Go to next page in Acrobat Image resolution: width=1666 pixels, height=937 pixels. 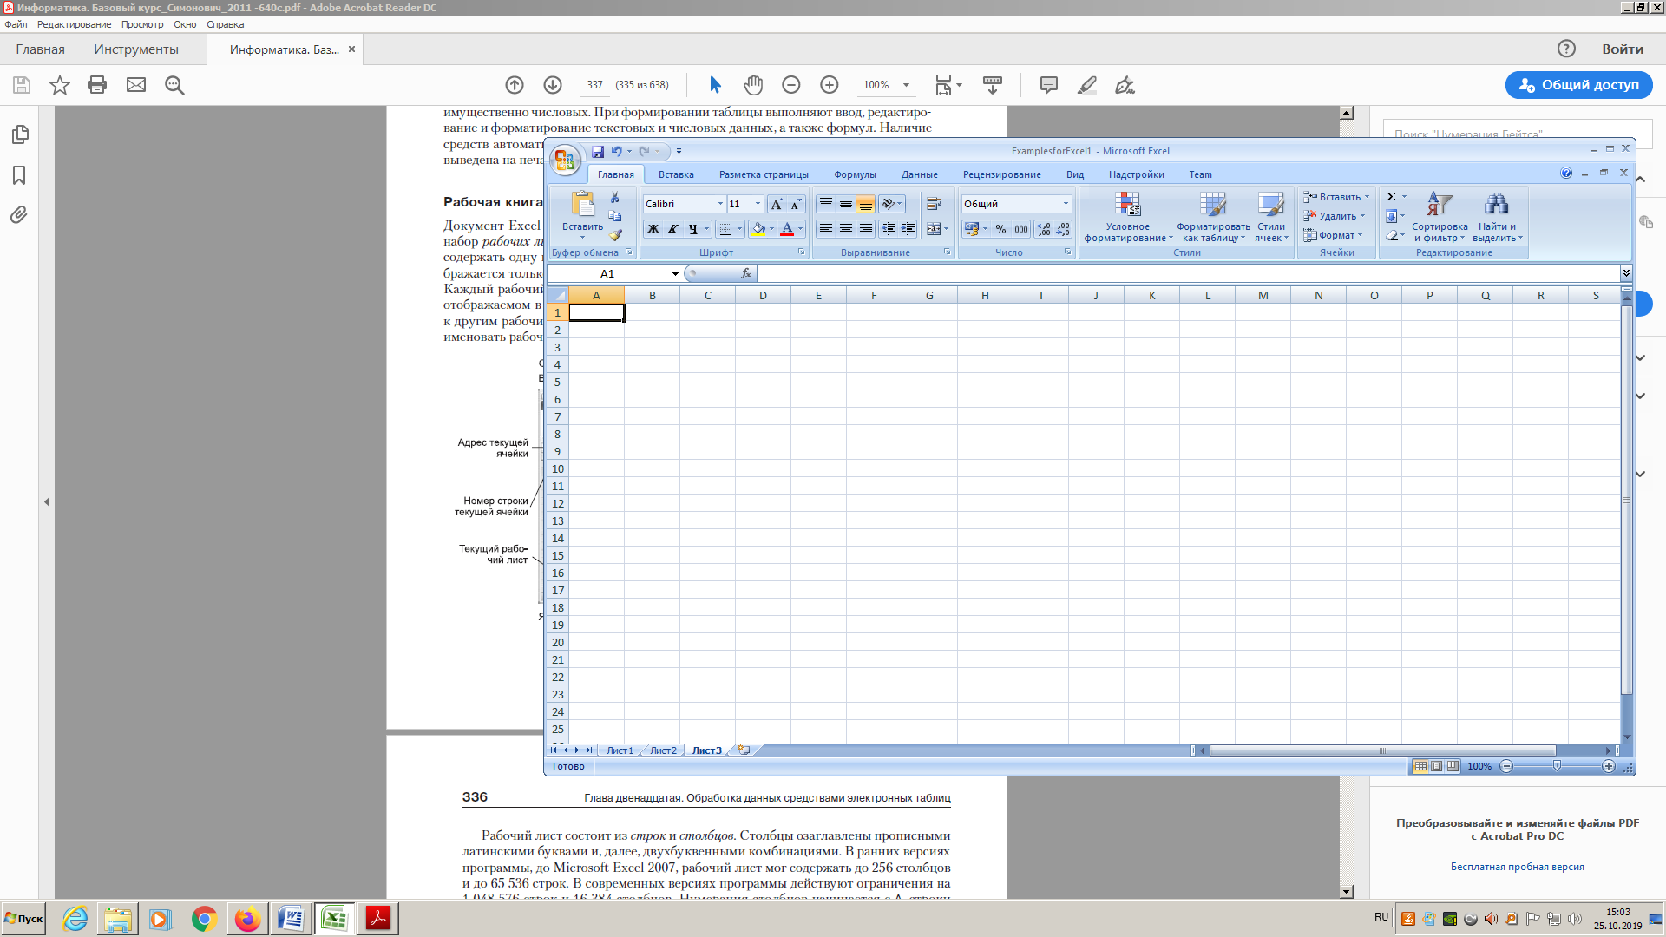tap(553, 85)
